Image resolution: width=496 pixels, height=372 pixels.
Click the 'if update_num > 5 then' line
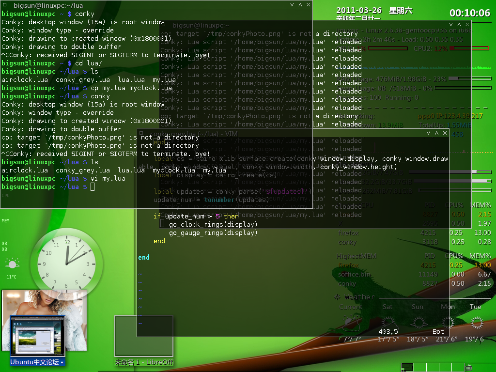196,217
